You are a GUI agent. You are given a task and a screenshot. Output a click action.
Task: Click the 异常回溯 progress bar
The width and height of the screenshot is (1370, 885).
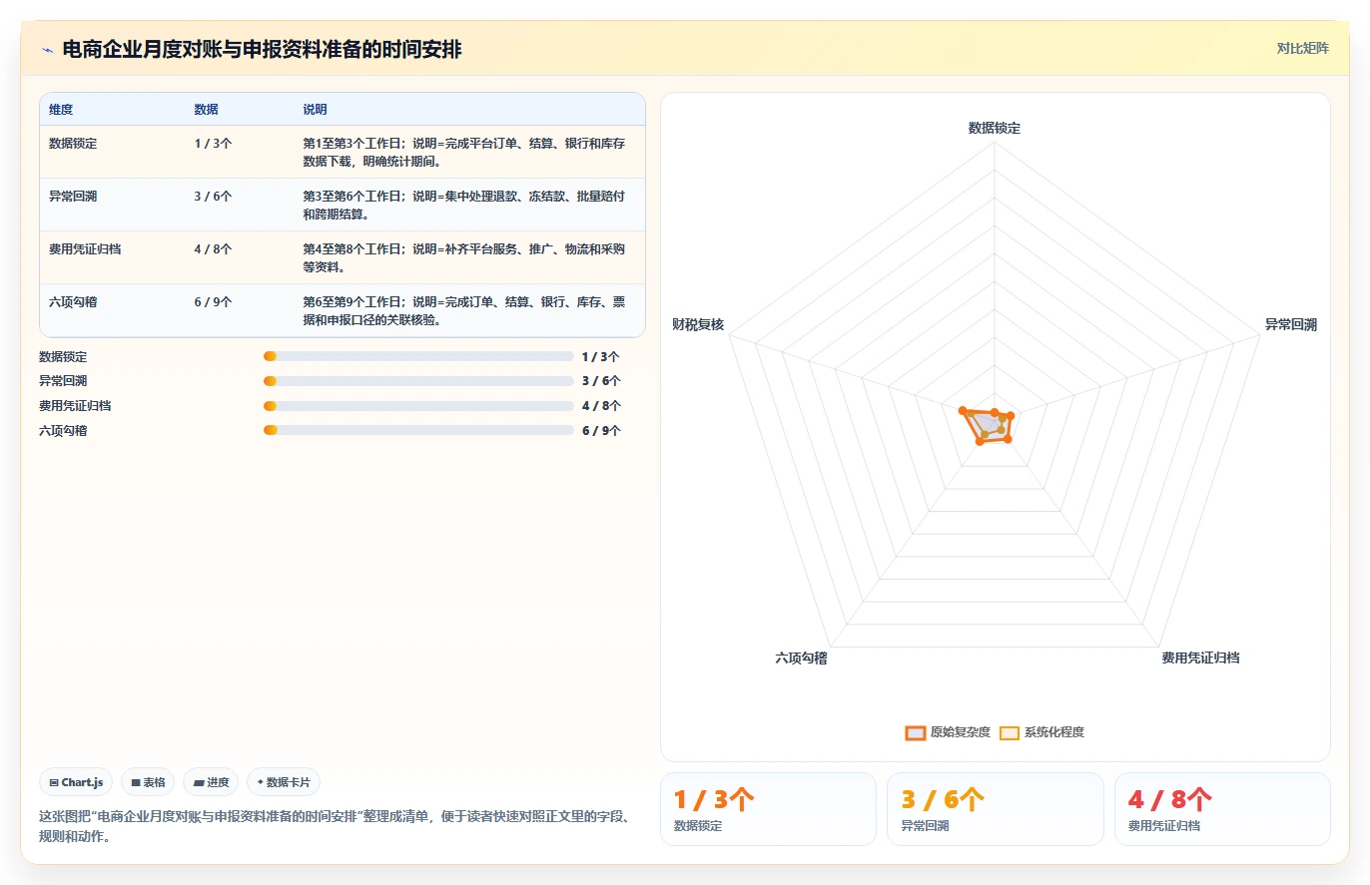418,380
